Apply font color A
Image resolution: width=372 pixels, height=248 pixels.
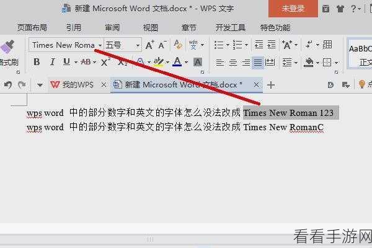177,62
